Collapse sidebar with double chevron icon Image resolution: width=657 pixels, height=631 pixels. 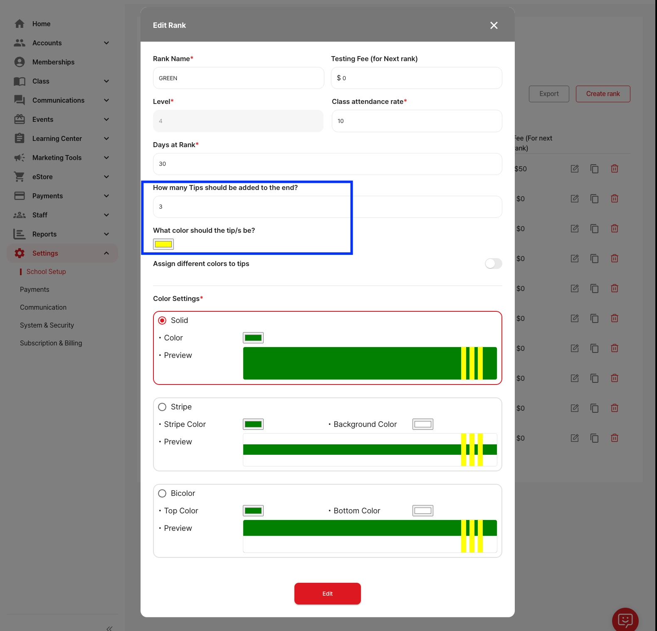[109, 629]
